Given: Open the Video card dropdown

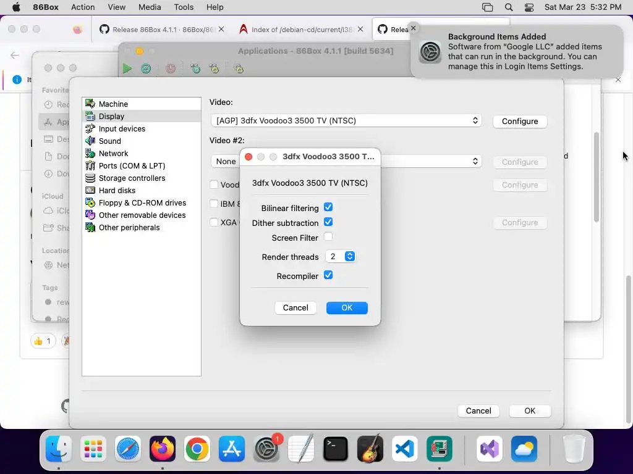Looking at the screenshot, I should click(346, 120).
